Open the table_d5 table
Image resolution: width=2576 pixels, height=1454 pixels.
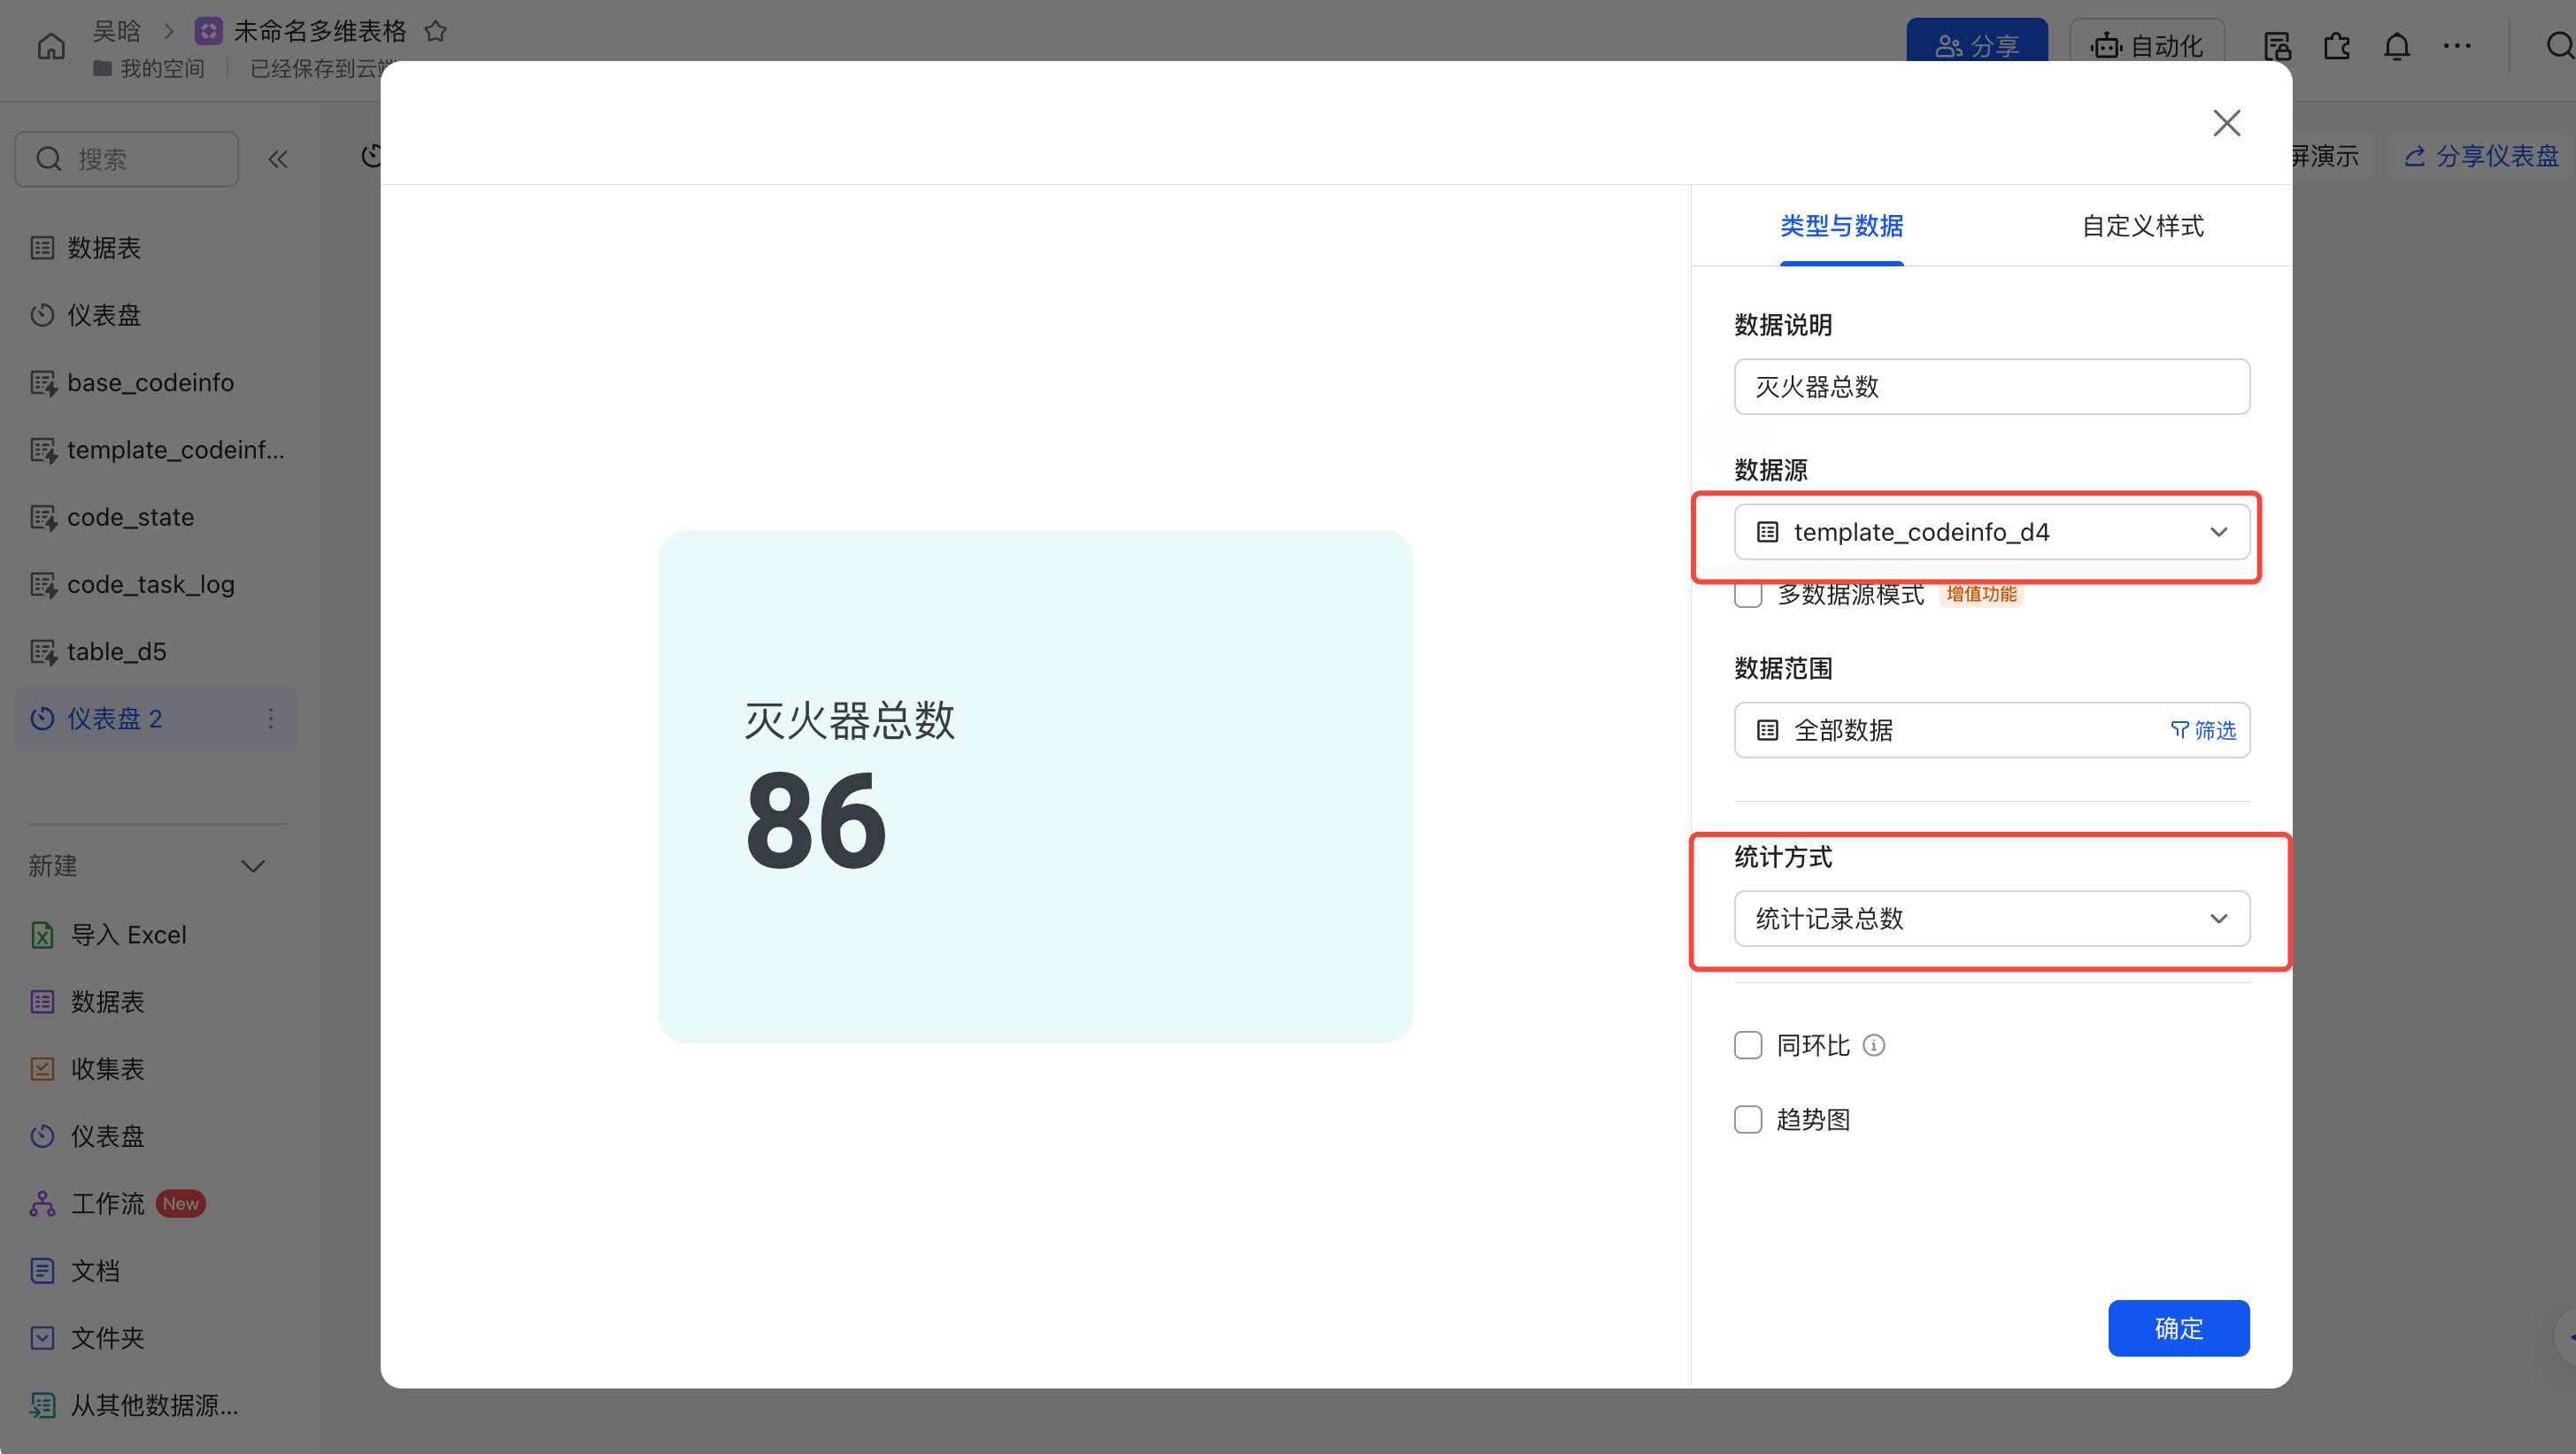point(156,651)
